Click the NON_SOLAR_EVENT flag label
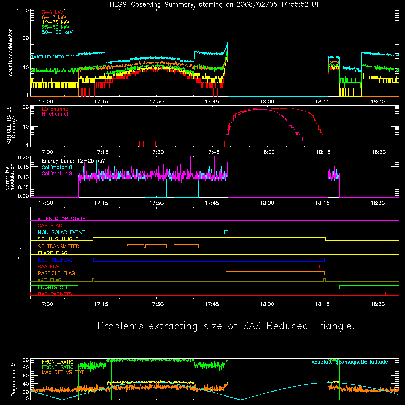Image resolution: width=405 pixels, height=405 pixels. (61, 232)
